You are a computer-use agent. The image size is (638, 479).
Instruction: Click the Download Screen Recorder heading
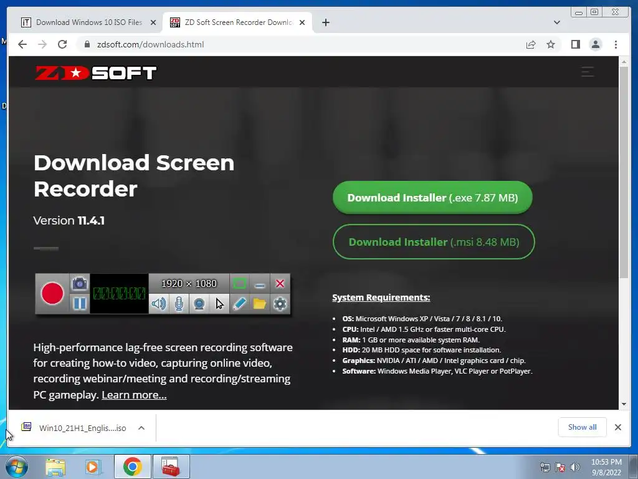point(134,175)
